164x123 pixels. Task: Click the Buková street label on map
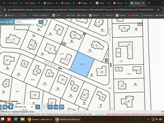click(x=50, y=64)
